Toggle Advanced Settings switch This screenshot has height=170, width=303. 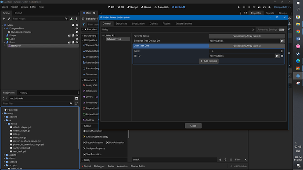(x=281, y=30)
